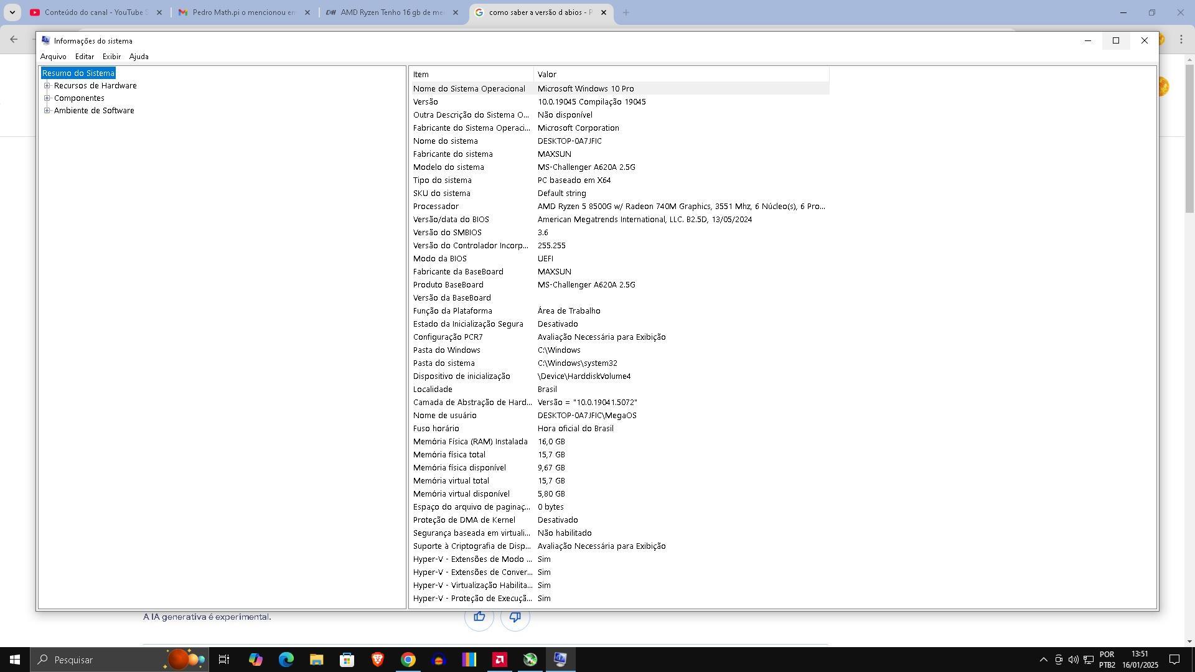Screen dimensions: 1195x672
Task: Open the clock showing 13:51
Action: point(1140,660)
